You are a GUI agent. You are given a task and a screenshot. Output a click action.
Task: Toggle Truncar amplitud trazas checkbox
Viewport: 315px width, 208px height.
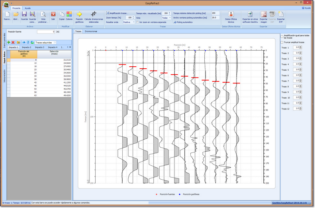[282, 42]
